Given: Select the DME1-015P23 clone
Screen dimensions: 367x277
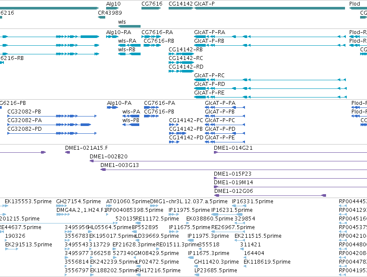Looking at the screenshot, I should pyautogui.click(x=291, y=178).
